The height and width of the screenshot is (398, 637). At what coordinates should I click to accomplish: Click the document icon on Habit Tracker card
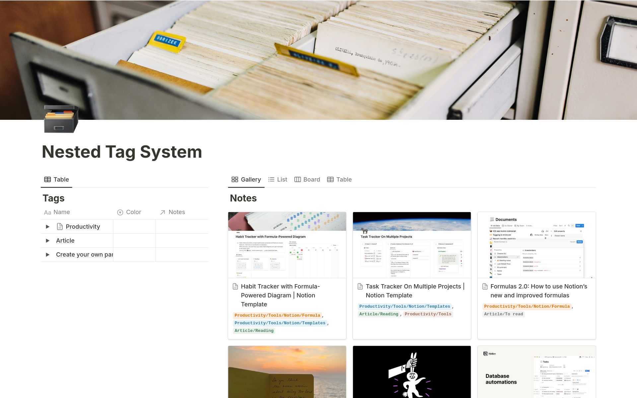235,286
